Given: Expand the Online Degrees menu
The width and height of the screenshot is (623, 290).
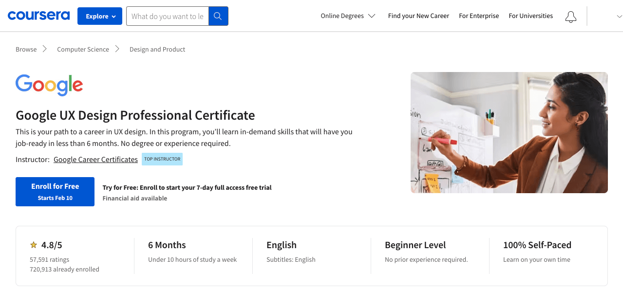Looking at the screenshot, I should (x=348, y=16).
